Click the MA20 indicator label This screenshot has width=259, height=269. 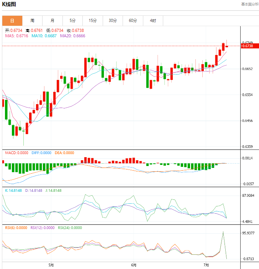coord(72,36)
